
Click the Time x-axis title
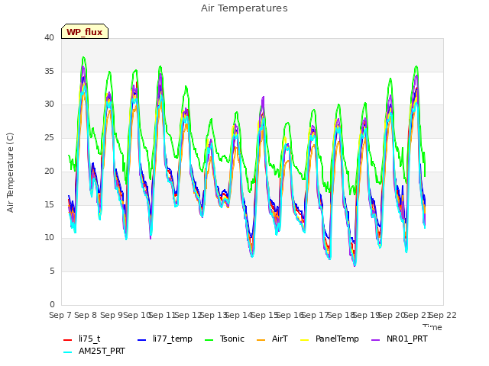pos(432,327)
